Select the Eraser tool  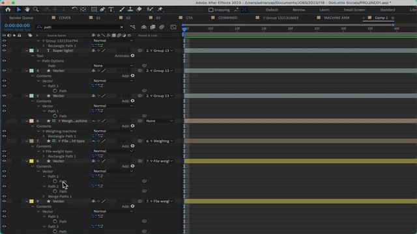coord(139,10)
